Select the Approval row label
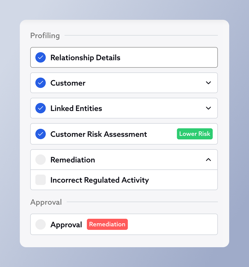 [x=66, y=225]
